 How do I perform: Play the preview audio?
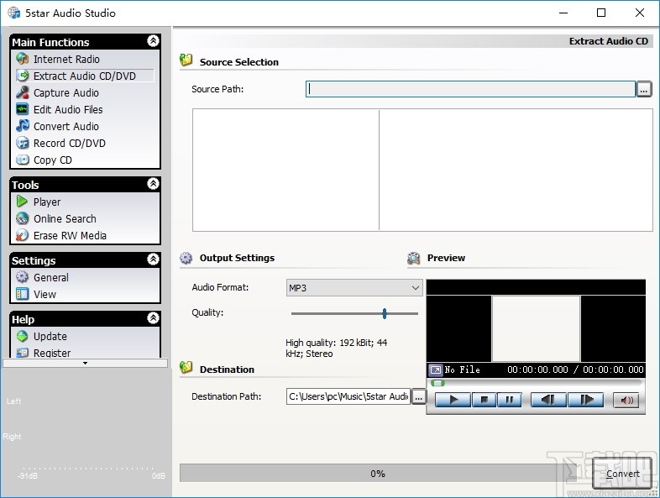pyautogui.click(x=453, y=400)
